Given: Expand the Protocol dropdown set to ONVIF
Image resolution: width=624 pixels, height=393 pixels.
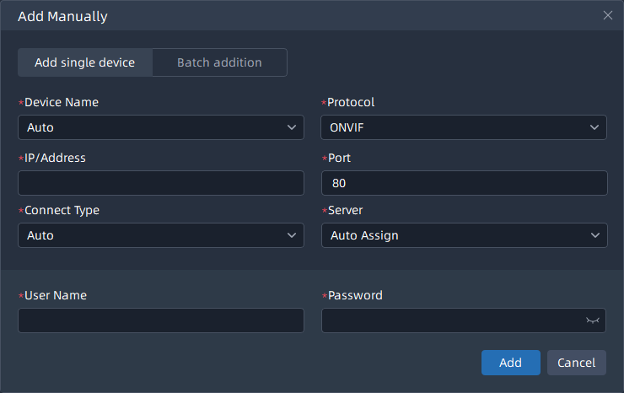Looking at the screenshot, I should pyautogui.click(x=455, y=128).
